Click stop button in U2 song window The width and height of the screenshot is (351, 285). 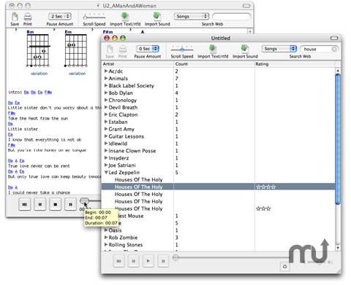56,204
